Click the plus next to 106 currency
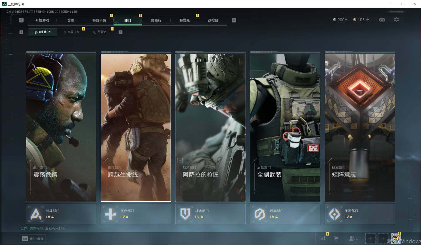Screen dimensions: 421x245 [367, 20]
